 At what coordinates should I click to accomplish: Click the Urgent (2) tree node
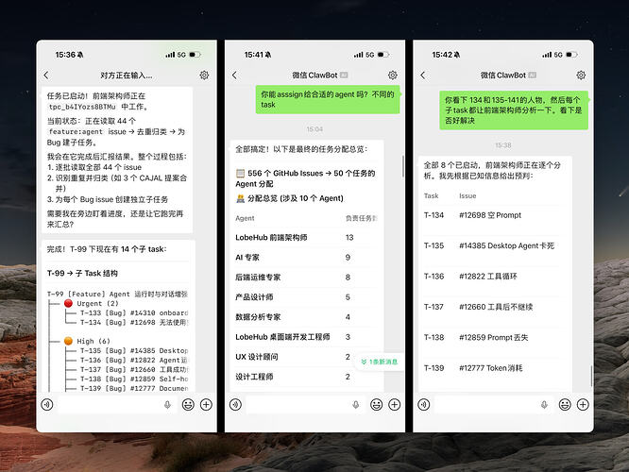point(91,304)
